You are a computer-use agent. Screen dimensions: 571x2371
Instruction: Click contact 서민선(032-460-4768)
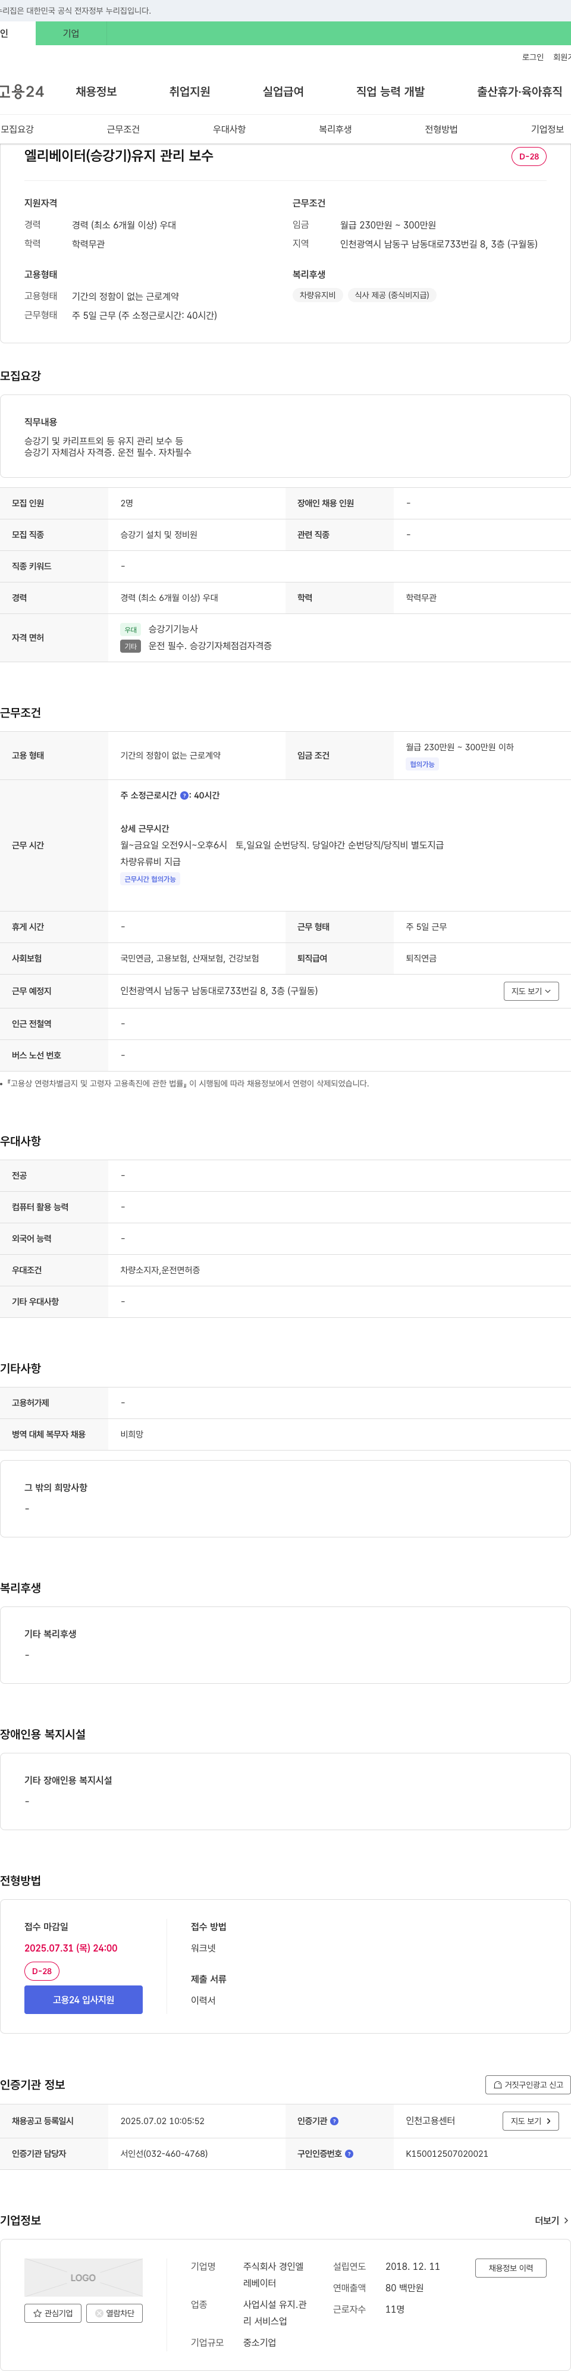164,2154
